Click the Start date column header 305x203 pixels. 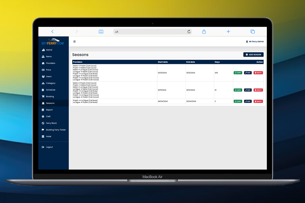tap(163, 62)
